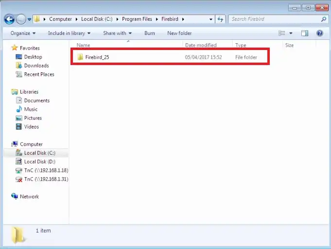Click the Local Disk (D:) drive icon

pyautogui.click(x=19, y=162)
